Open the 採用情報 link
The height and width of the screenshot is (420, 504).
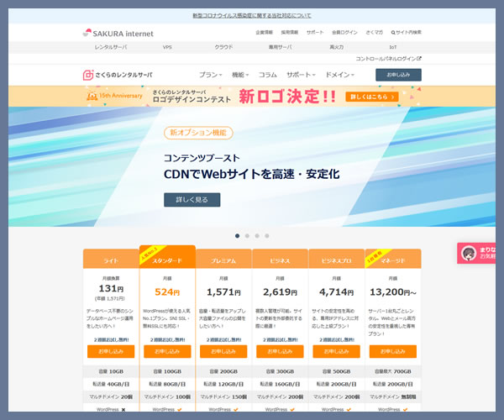pos(290,32)
